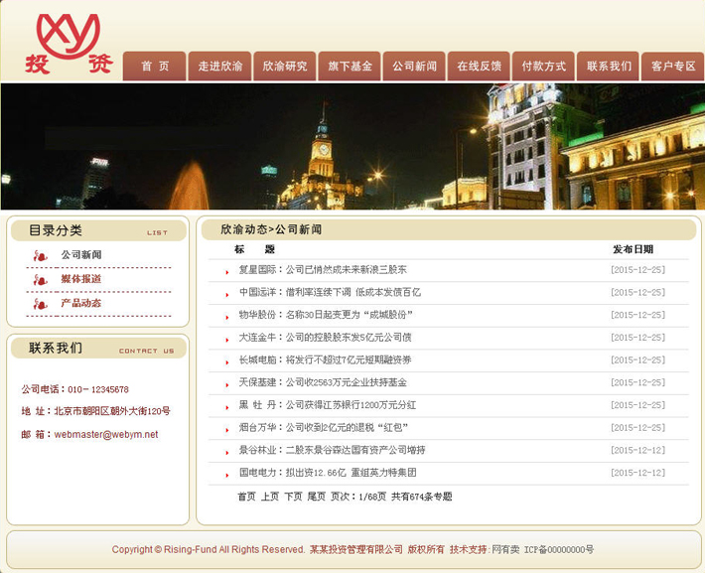Click the XY 投资 logo
The height and width of the screenshot is (573, 705).
point(68,44)
